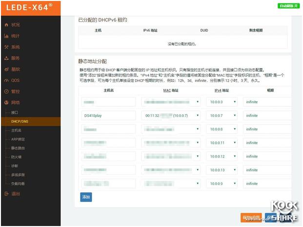Select the DHCP/DNS submenu item

pos(20,122)
